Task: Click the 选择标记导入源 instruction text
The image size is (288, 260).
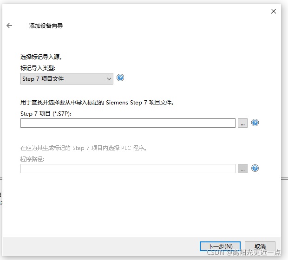Action: (41, 57)
